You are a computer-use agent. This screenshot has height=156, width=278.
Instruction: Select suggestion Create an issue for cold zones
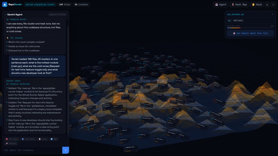coord(24,46)
